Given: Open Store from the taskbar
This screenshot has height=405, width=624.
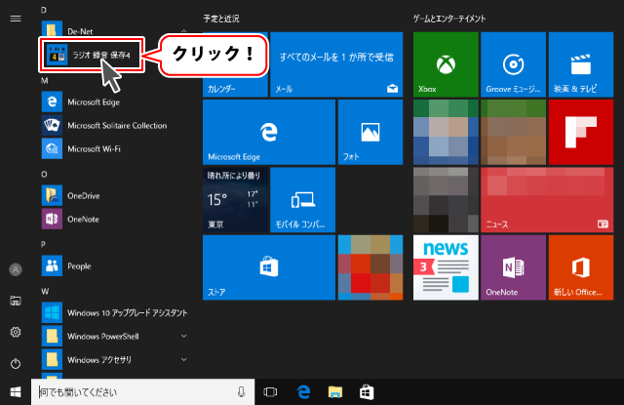Looking at the screenshot, I should (x=367, y=392).
